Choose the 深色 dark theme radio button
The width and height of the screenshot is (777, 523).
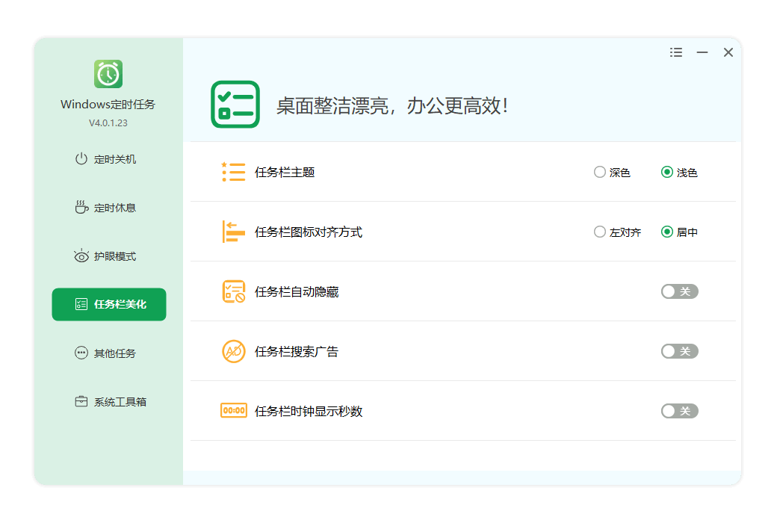tap(600, 172)
